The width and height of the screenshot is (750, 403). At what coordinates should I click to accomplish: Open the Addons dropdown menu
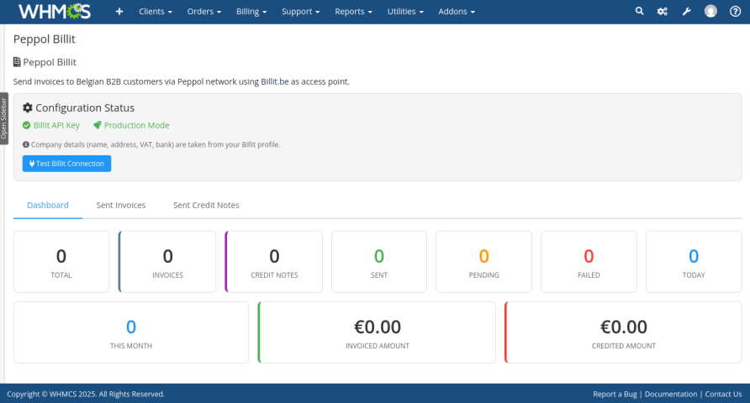tap(457, 12)
